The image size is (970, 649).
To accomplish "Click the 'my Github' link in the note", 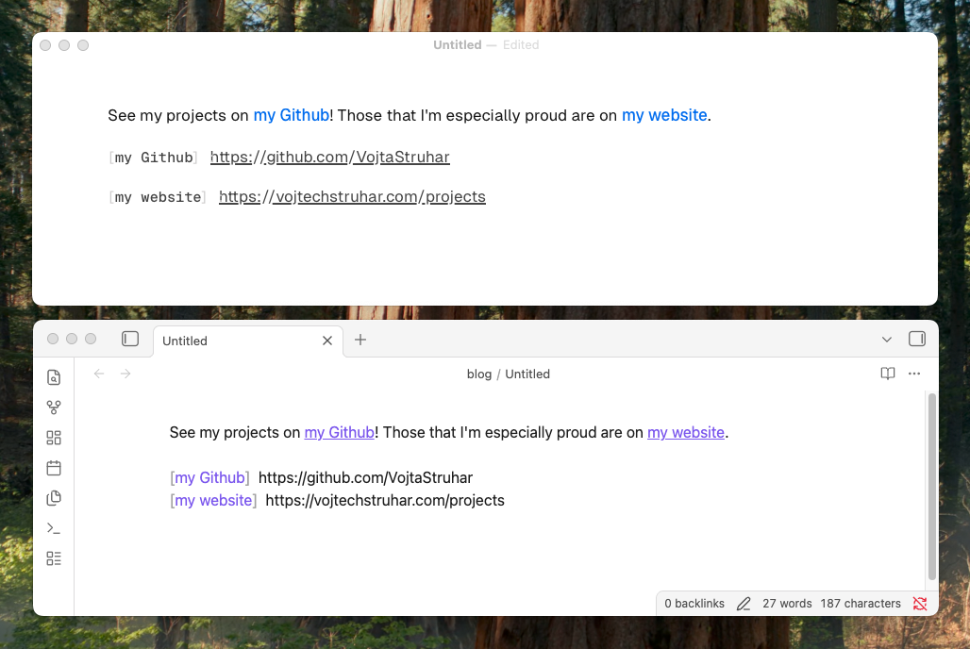I will tap(339, 432).
